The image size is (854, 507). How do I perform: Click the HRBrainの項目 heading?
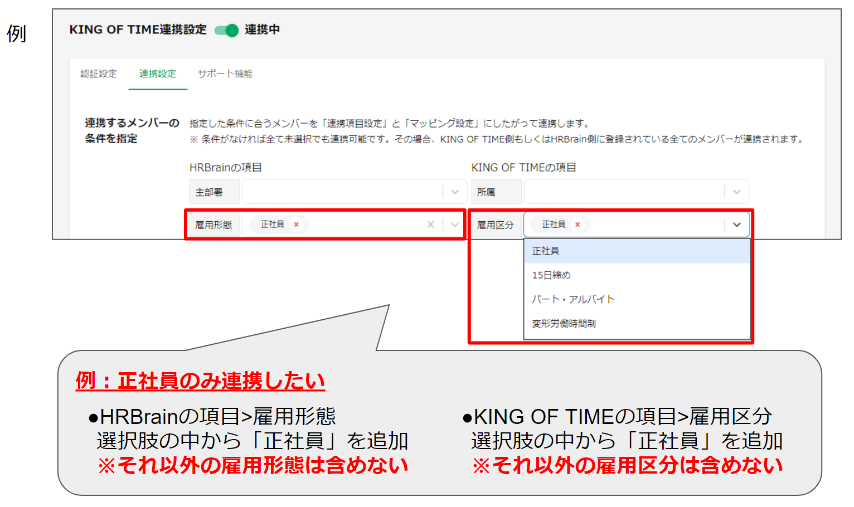(226, 167)
